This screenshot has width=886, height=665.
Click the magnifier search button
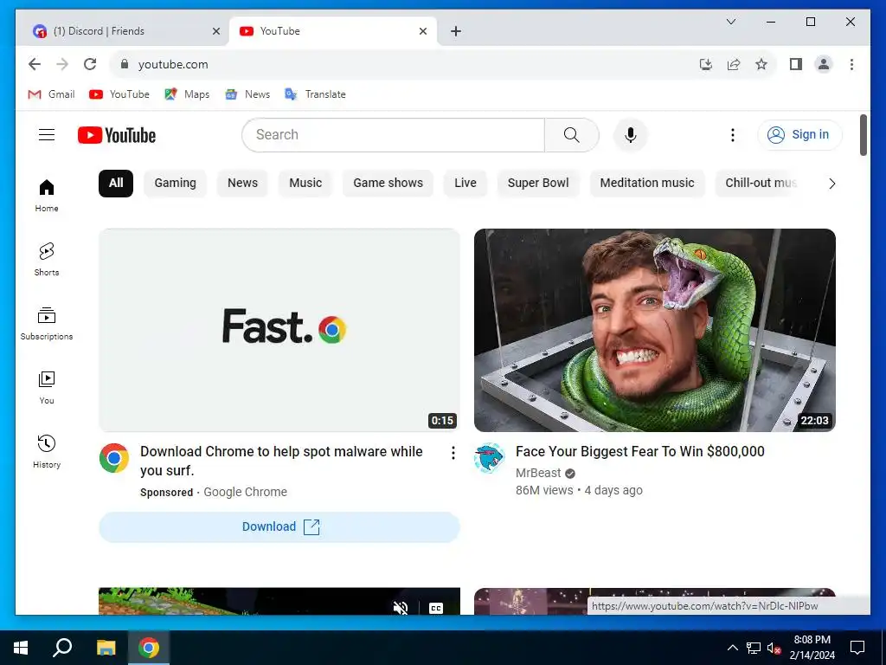click(x=571, y=134)
